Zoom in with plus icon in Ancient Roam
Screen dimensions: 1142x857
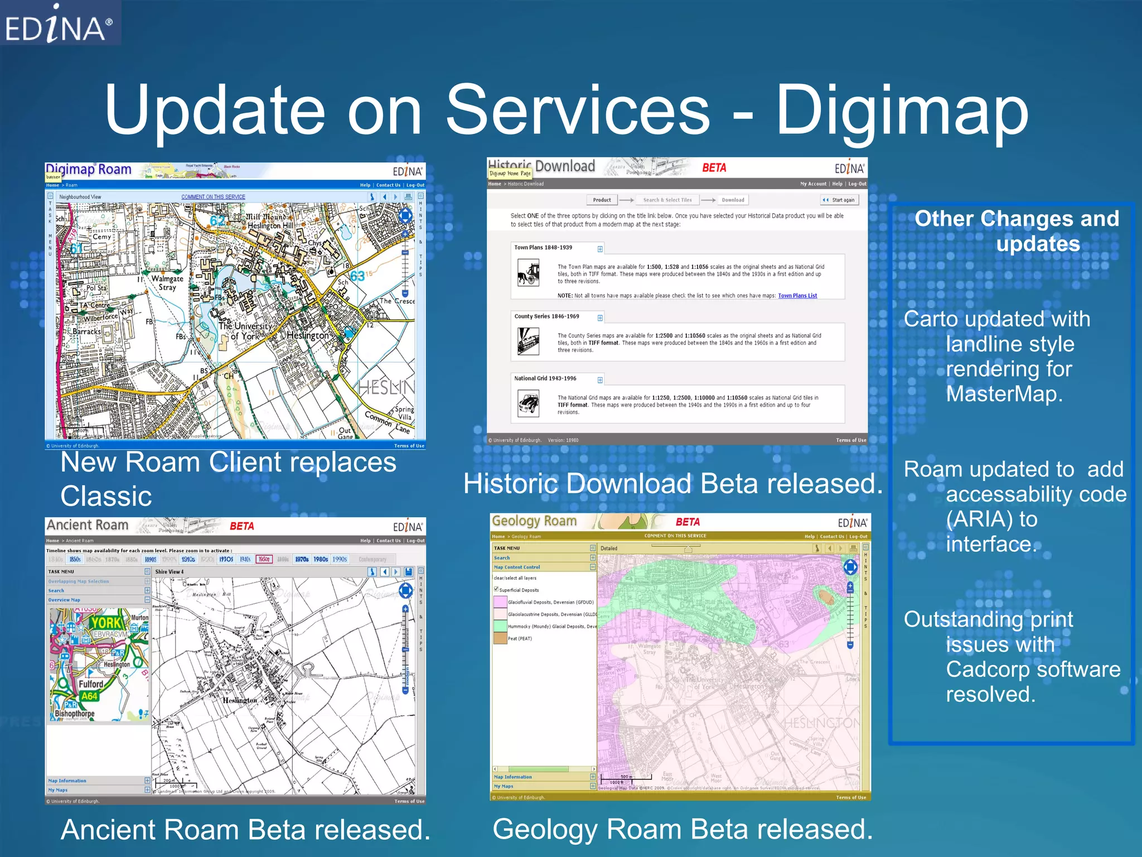(405, 609)
